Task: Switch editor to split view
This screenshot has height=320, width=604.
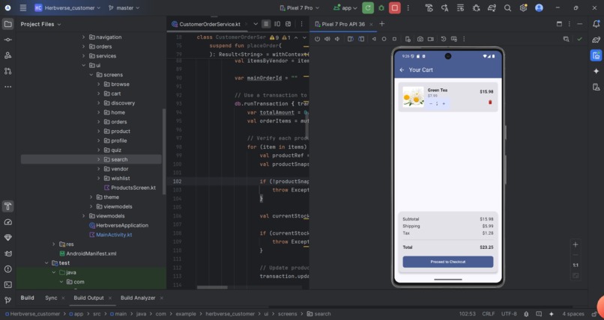Action: tap(277, 24)
